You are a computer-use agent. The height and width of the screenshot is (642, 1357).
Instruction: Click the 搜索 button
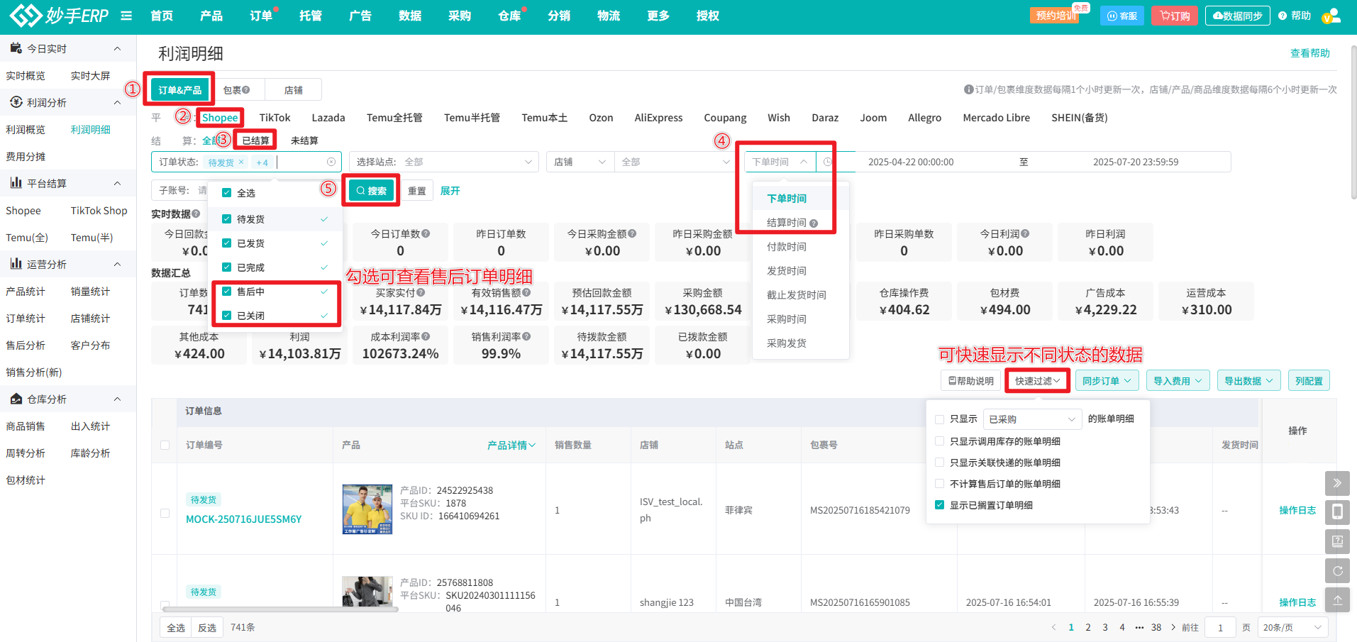pos(371,191)
